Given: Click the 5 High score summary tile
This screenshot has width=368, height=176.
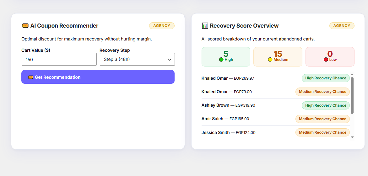Looking at the screenshot, I should [226, 57].
